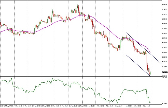168x108 pixels.
Task: Click the 6 Jun 03:00 time label
Action: pos(128,106)
